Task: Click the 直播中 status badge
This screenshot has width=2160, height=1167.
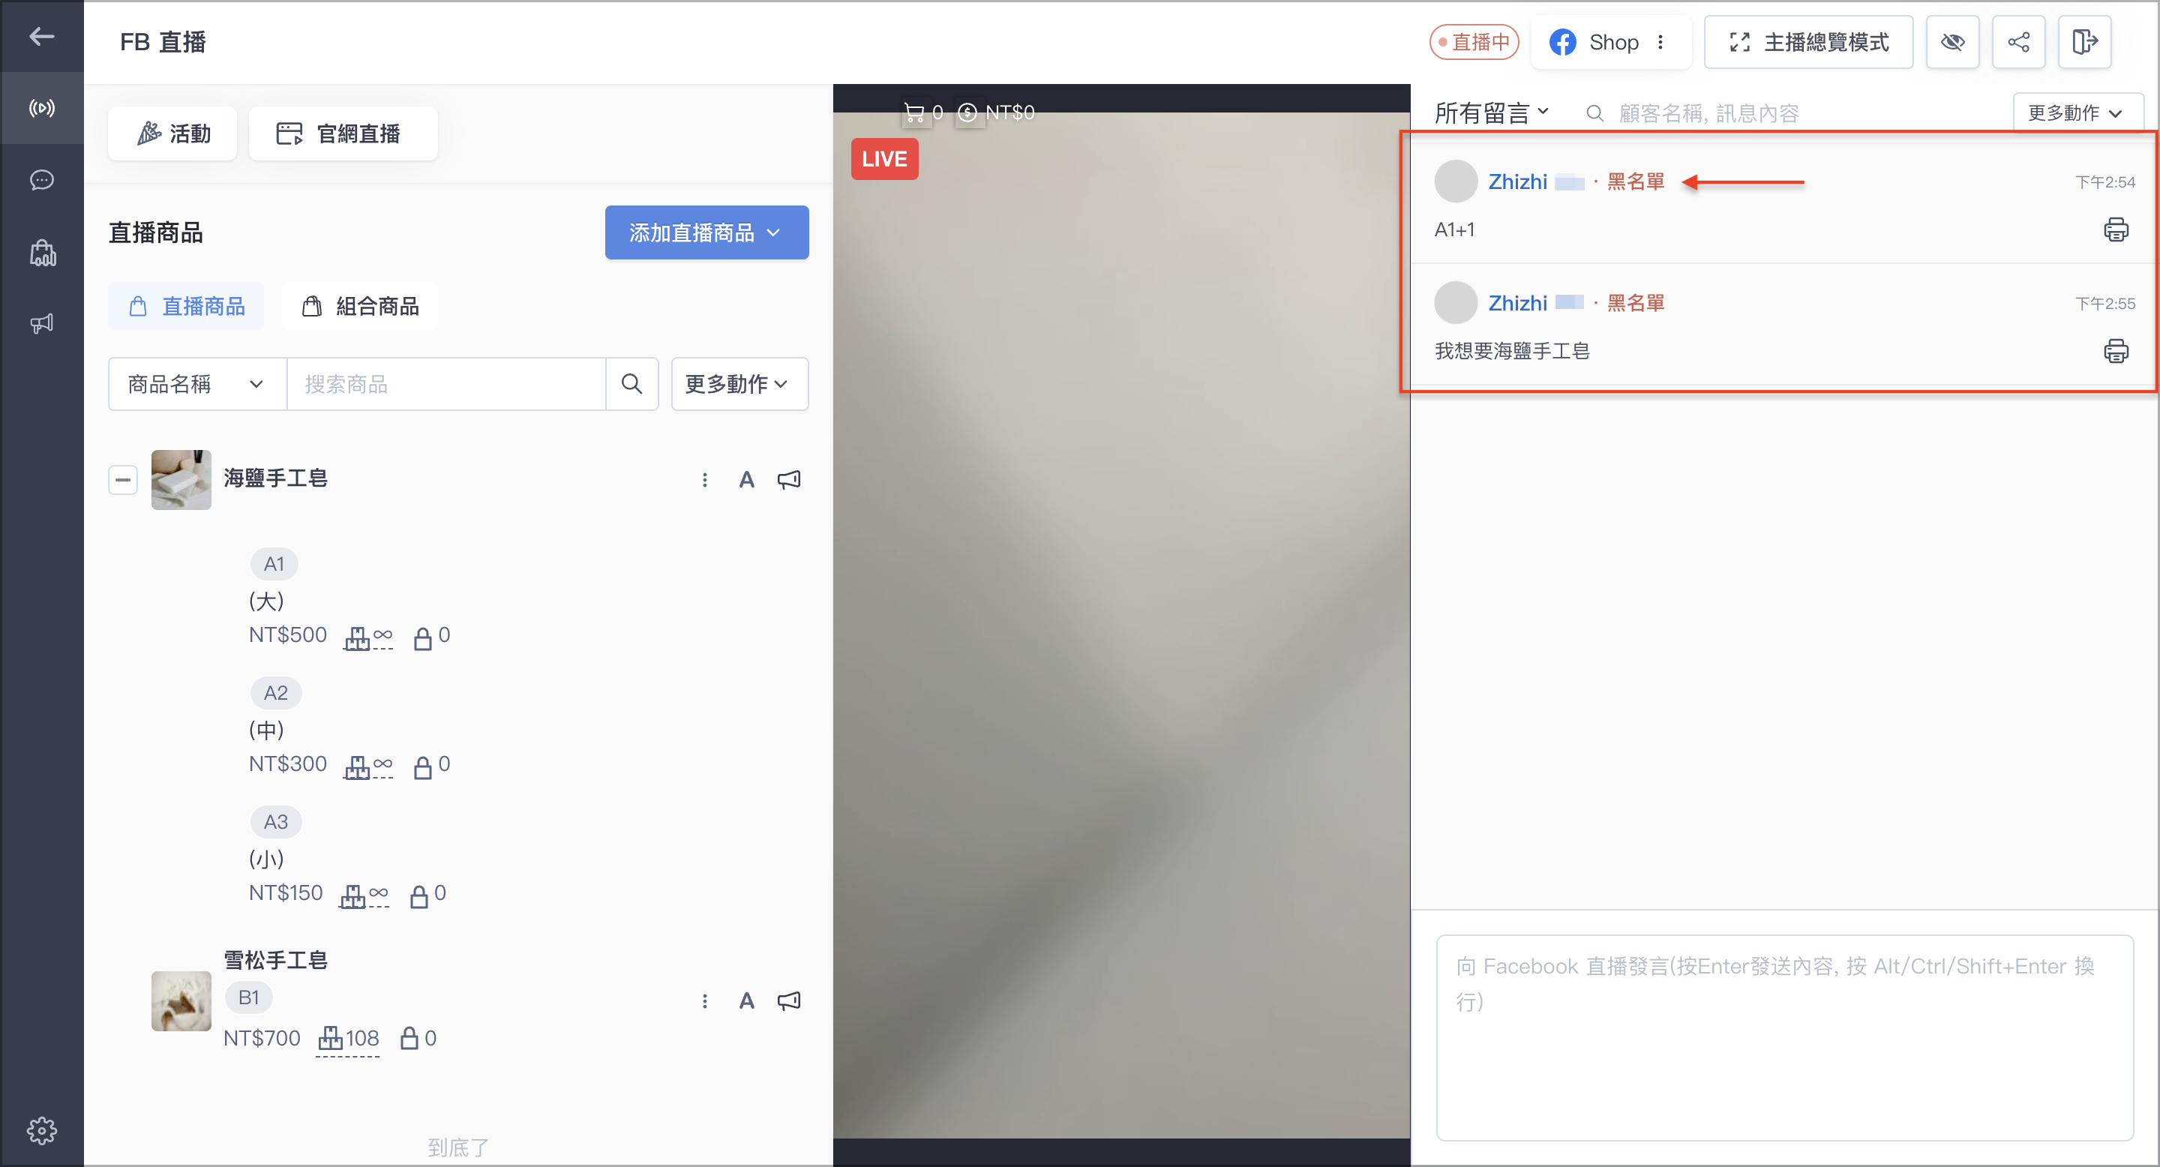Action: (1474, 42)
